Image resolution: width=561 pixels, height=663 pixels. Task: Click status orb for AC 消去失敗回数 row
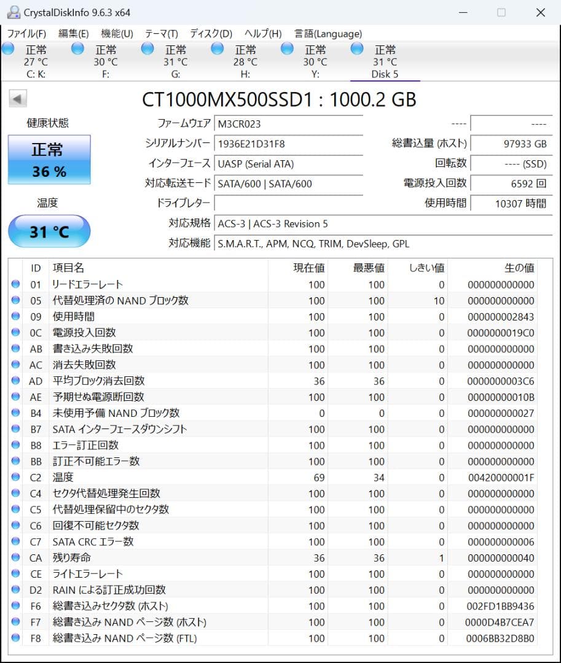(x=15, y=365)
